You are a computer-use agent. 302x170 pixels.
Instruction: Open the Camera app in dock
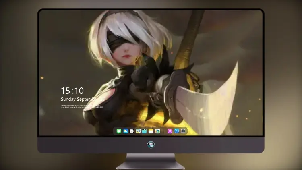183,131
